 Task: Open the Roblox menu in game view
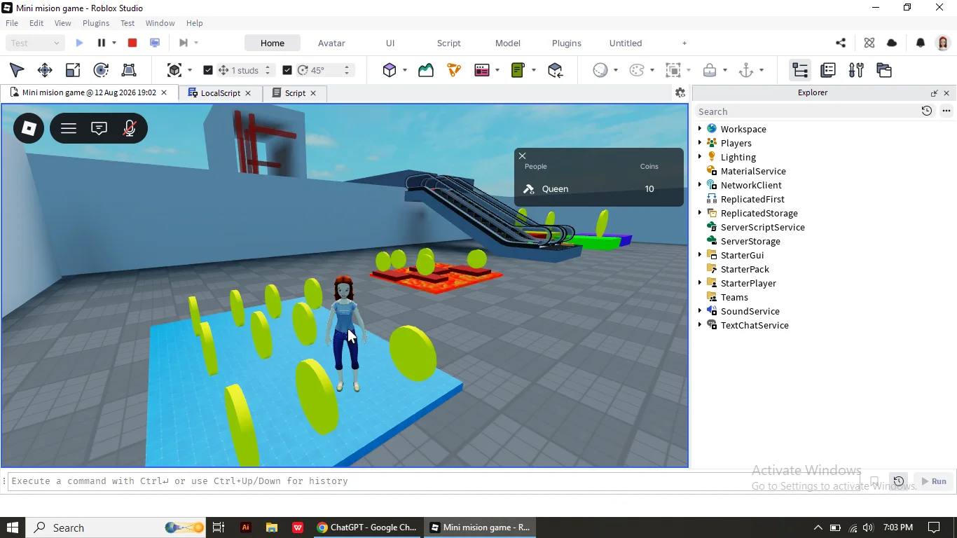coord(29,128)
